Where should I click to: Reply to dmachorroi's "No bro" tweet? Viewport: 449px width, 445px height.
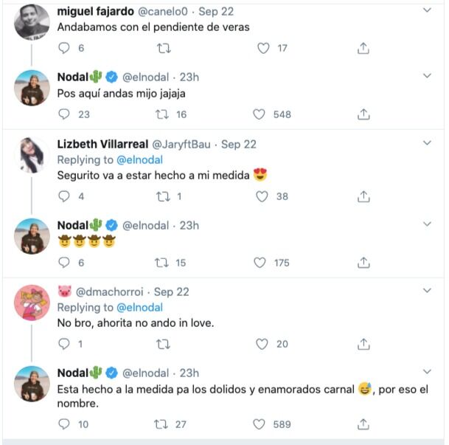click(64, 344)
